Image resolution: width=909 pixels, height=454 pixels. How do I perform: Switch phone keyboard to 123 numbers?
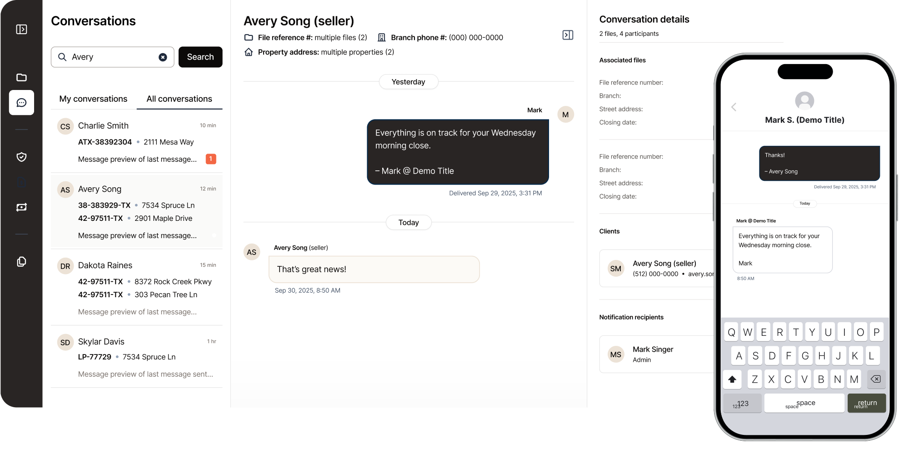742,404
